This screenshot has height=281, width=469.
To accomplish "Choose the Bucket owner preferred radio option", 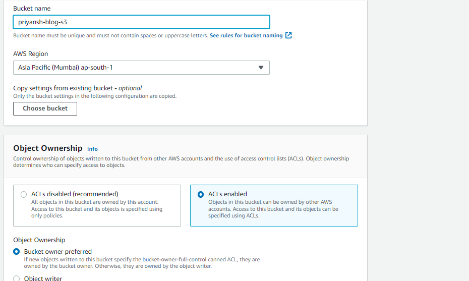I will [17, 251].
